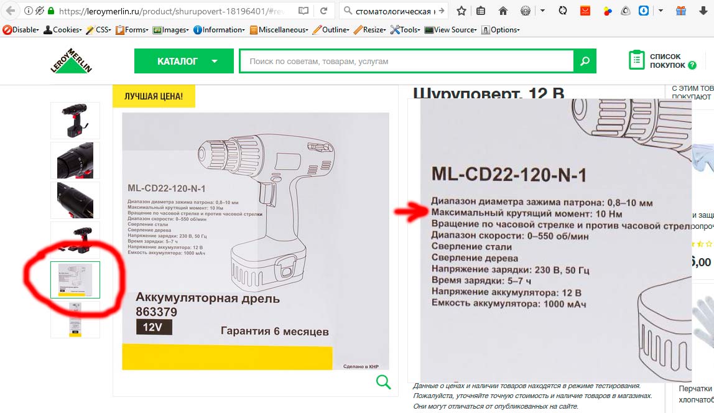714x413 pixels.
Task: Open the Tools developer menu
Action: pos(406,30)
